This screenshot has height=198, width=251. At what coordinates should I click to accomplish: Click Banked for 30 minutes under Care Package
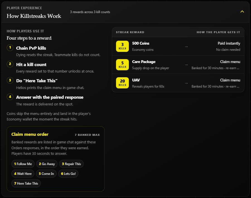coord(216,68)
